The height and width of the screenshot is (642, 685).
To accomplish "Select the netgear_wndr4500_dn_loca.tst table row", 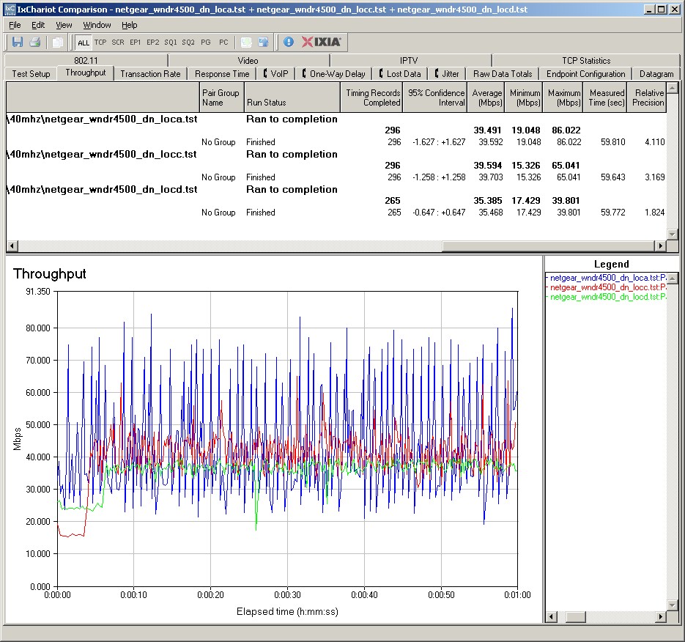I will (336, 119).
